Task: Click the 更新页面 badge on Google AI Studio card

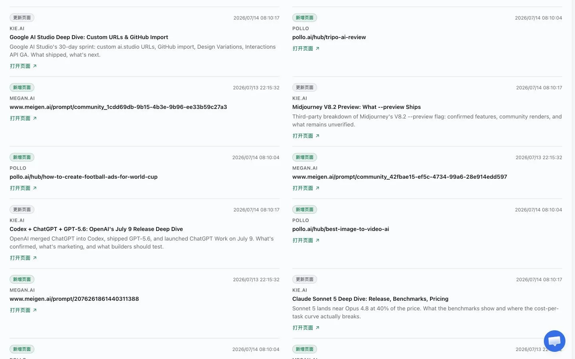Action: (22, 18)
